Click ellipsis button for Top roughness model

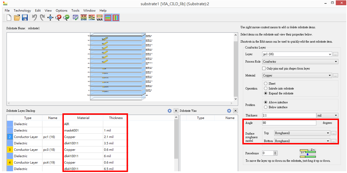click(x=334, y=133)
